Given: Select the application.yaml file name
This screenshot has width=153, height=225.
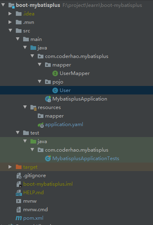Looking at the screenshot, I should coord(64,124).
